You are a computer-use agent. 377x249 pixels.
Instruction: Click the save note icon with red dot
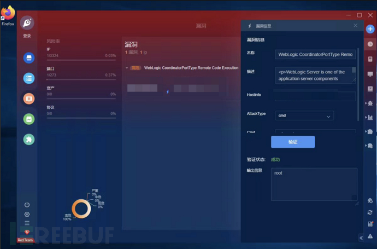(x=370, y=224)
